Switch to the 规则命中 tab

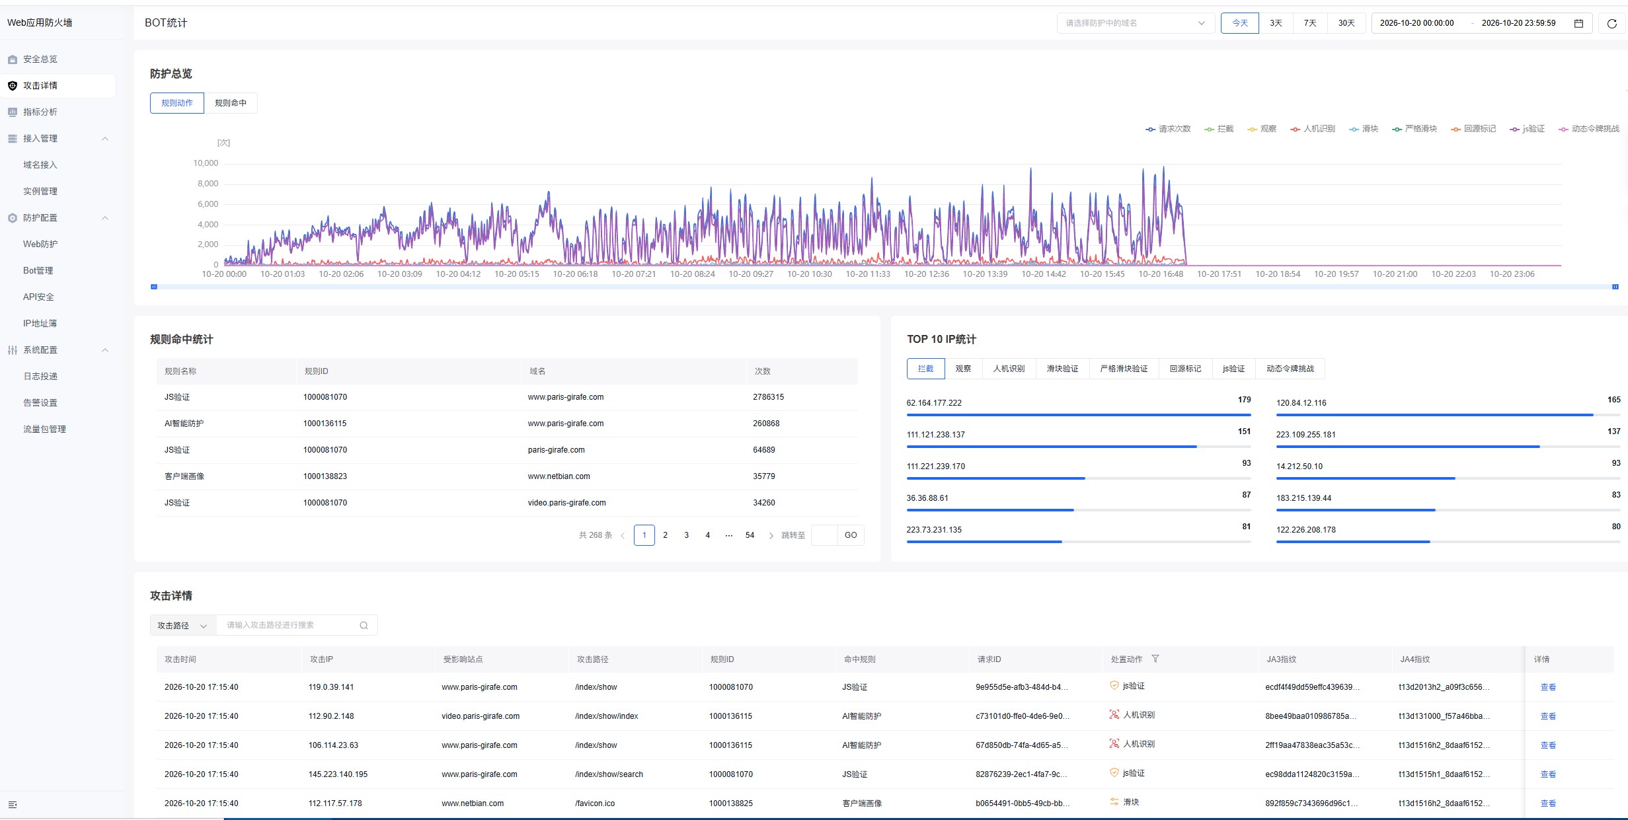click(x=231, y=103)
